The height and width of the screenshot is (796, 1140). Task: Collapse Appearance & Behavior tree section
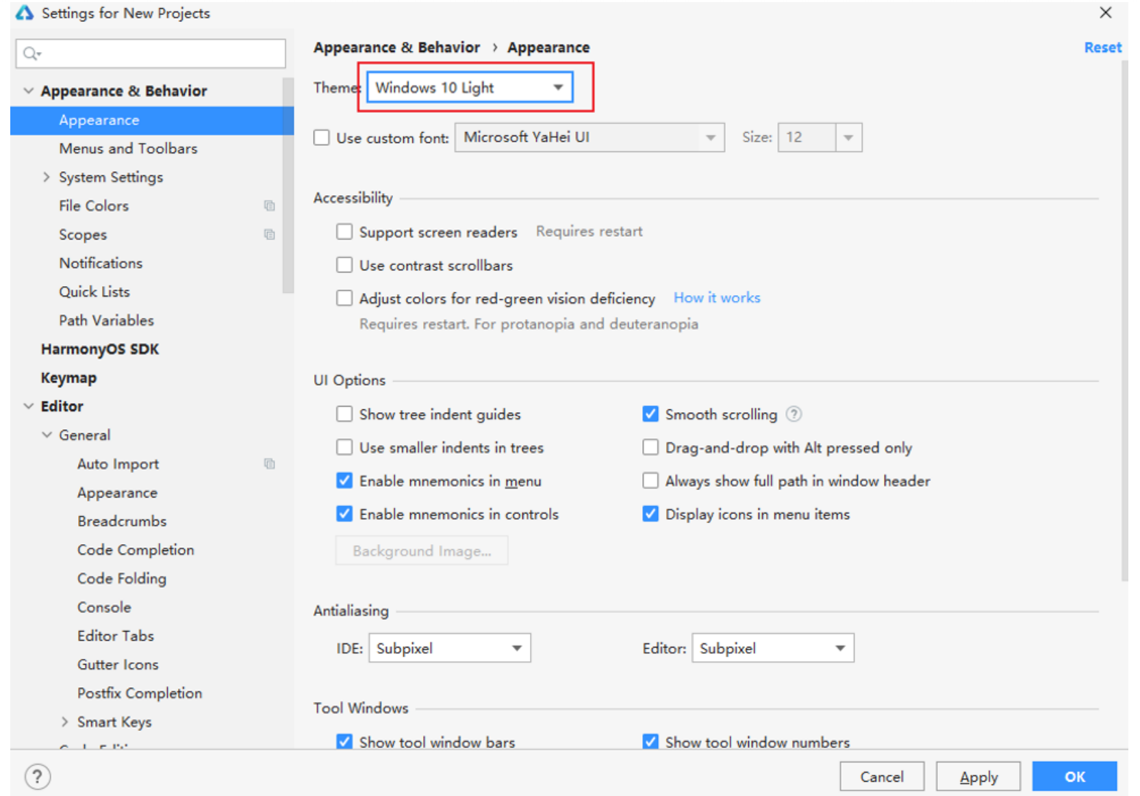[x=29, y=90]
